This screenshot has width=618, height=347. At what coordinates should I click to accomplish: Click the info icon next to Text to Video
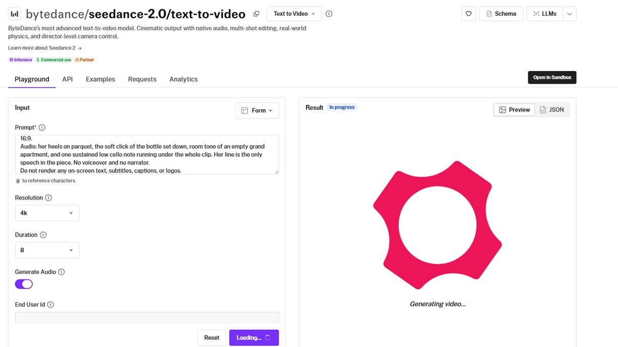tap(329, 14)
